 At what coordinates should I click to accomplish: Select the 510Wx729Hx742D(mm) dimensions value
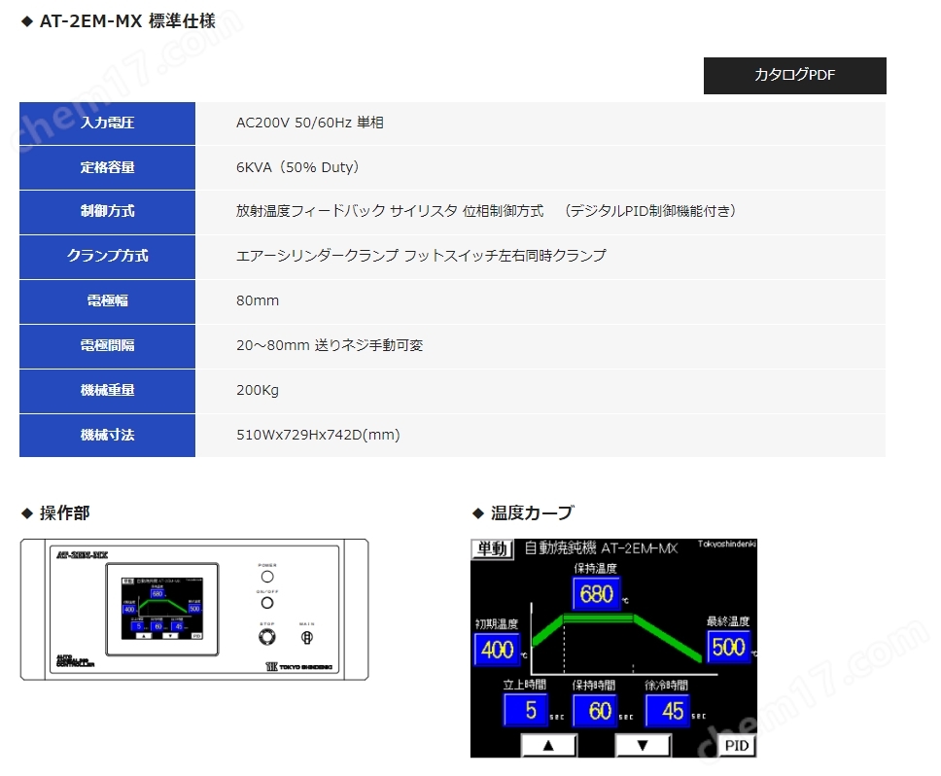point(318,435)
